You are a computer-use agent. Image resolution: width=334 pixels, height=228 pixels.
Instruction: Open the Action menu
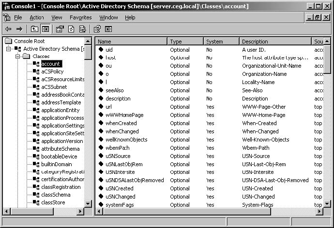(37, 17)
